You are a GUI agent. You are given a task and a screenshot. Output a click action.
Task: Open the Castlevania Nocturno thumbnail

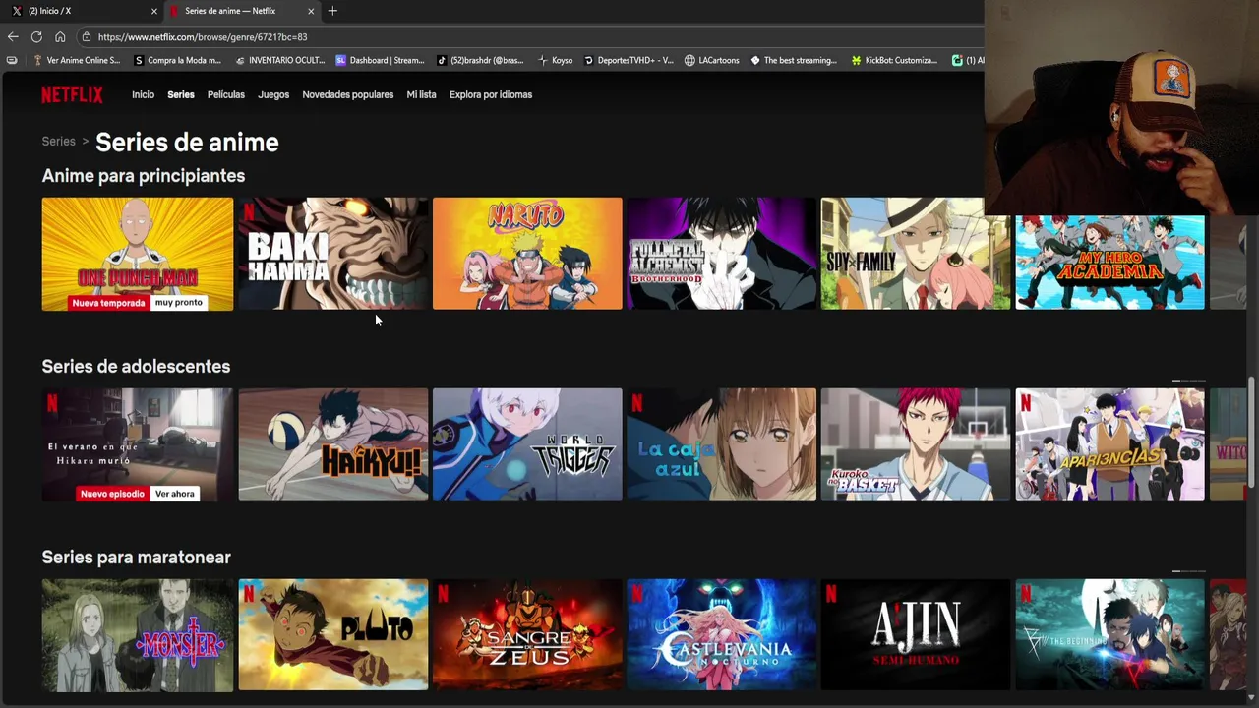pyautogui.click(x=722, y=635)
